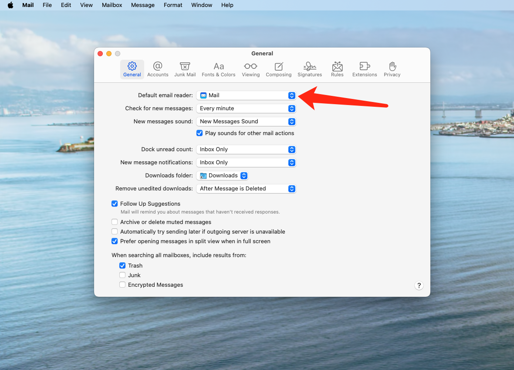Include Junk in search results
The height and width of the screenshot is (370, 514).
coord(122,275)
